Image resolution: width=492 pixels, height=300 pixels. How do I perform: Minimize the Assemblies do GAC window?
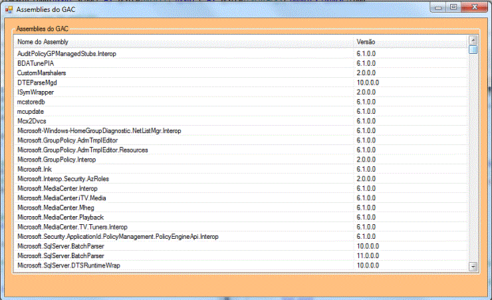click(x=438, y=7)
